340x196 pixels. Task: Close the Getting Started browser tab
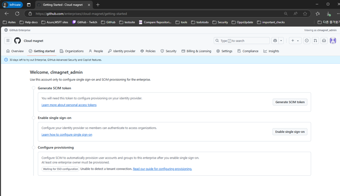pos(89,5)
